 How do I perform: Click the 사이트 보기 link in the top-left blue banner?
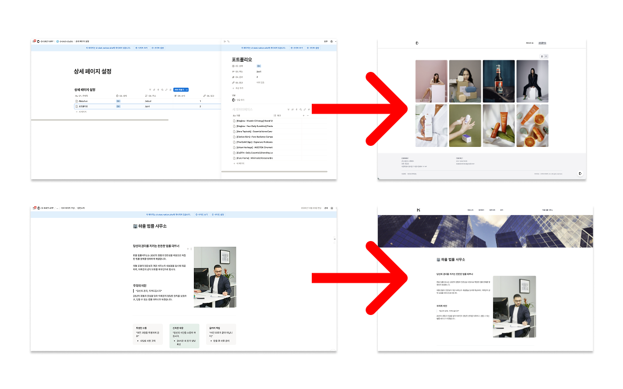tap(141, 48)
